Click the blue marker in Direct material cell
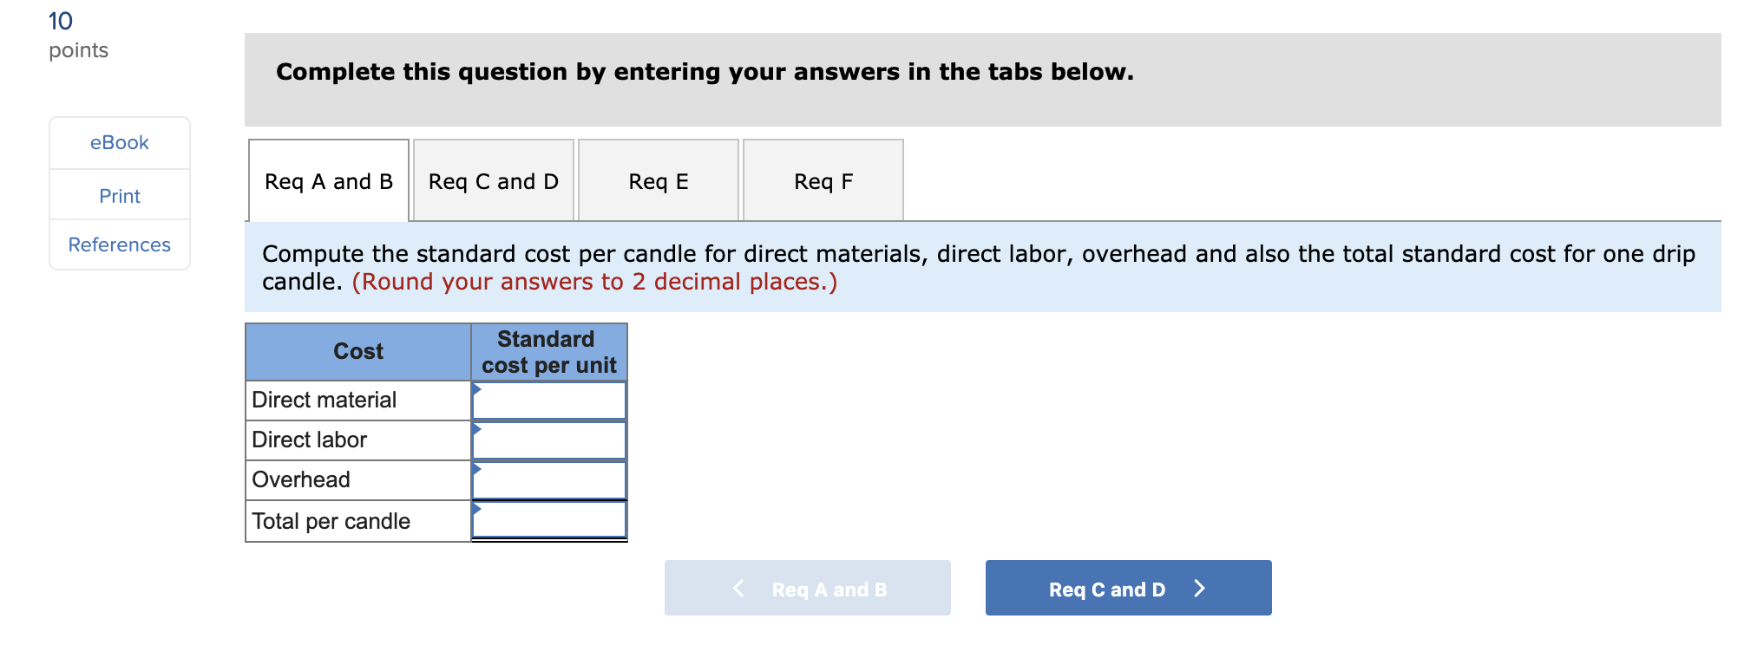 click(476, 390)
